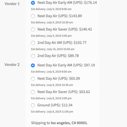Click Next Day Air Saver (UPS): $63.62 label
Image resolution: width=127 pixels, height=127 pixels.
click(x=64, y=92)
